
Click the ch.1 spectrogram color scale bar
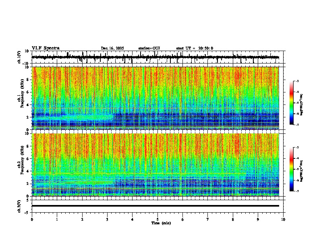292,103
